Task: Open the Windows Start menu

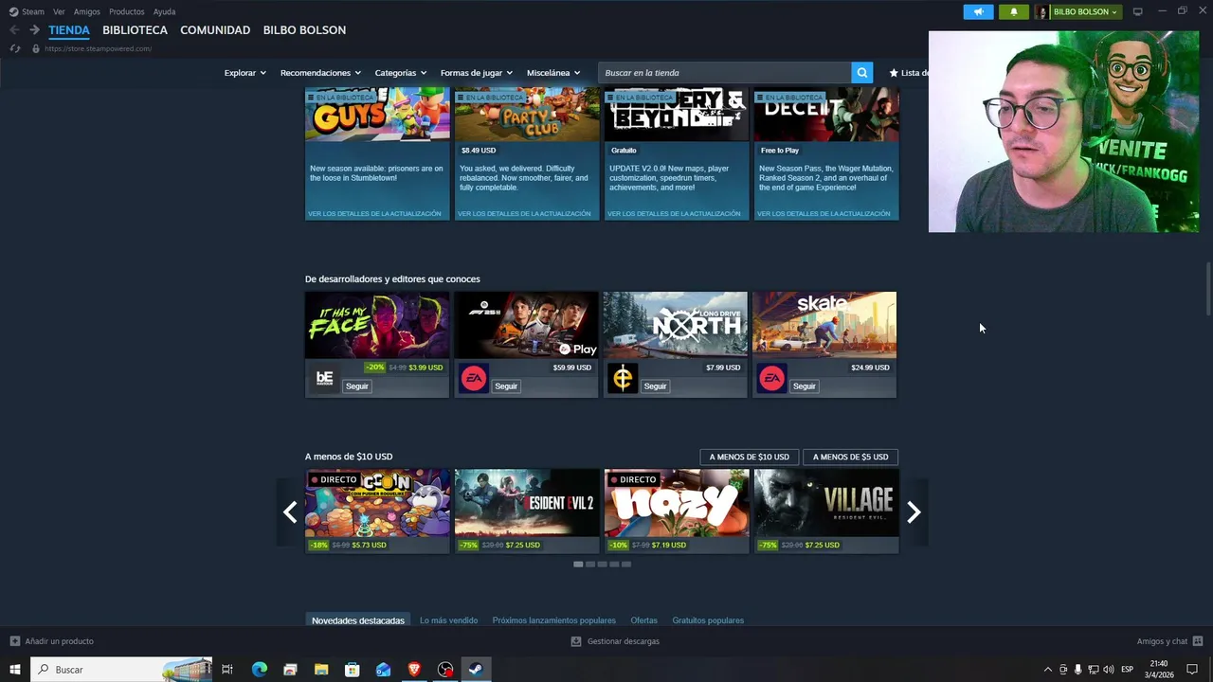Action: (15, 670)
